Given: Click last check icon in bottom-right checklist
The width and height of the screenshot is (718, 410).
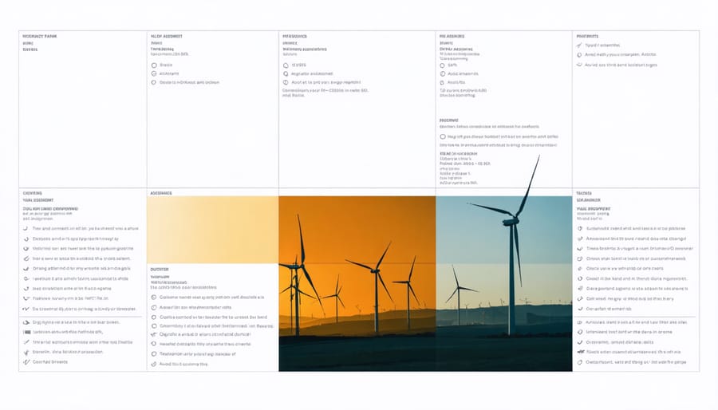Looking at the screenshot, I should [580, 361].
